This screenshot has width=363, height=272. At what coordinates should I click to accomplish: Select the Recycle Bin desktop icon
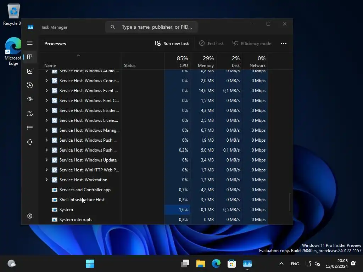click(12, 15)
